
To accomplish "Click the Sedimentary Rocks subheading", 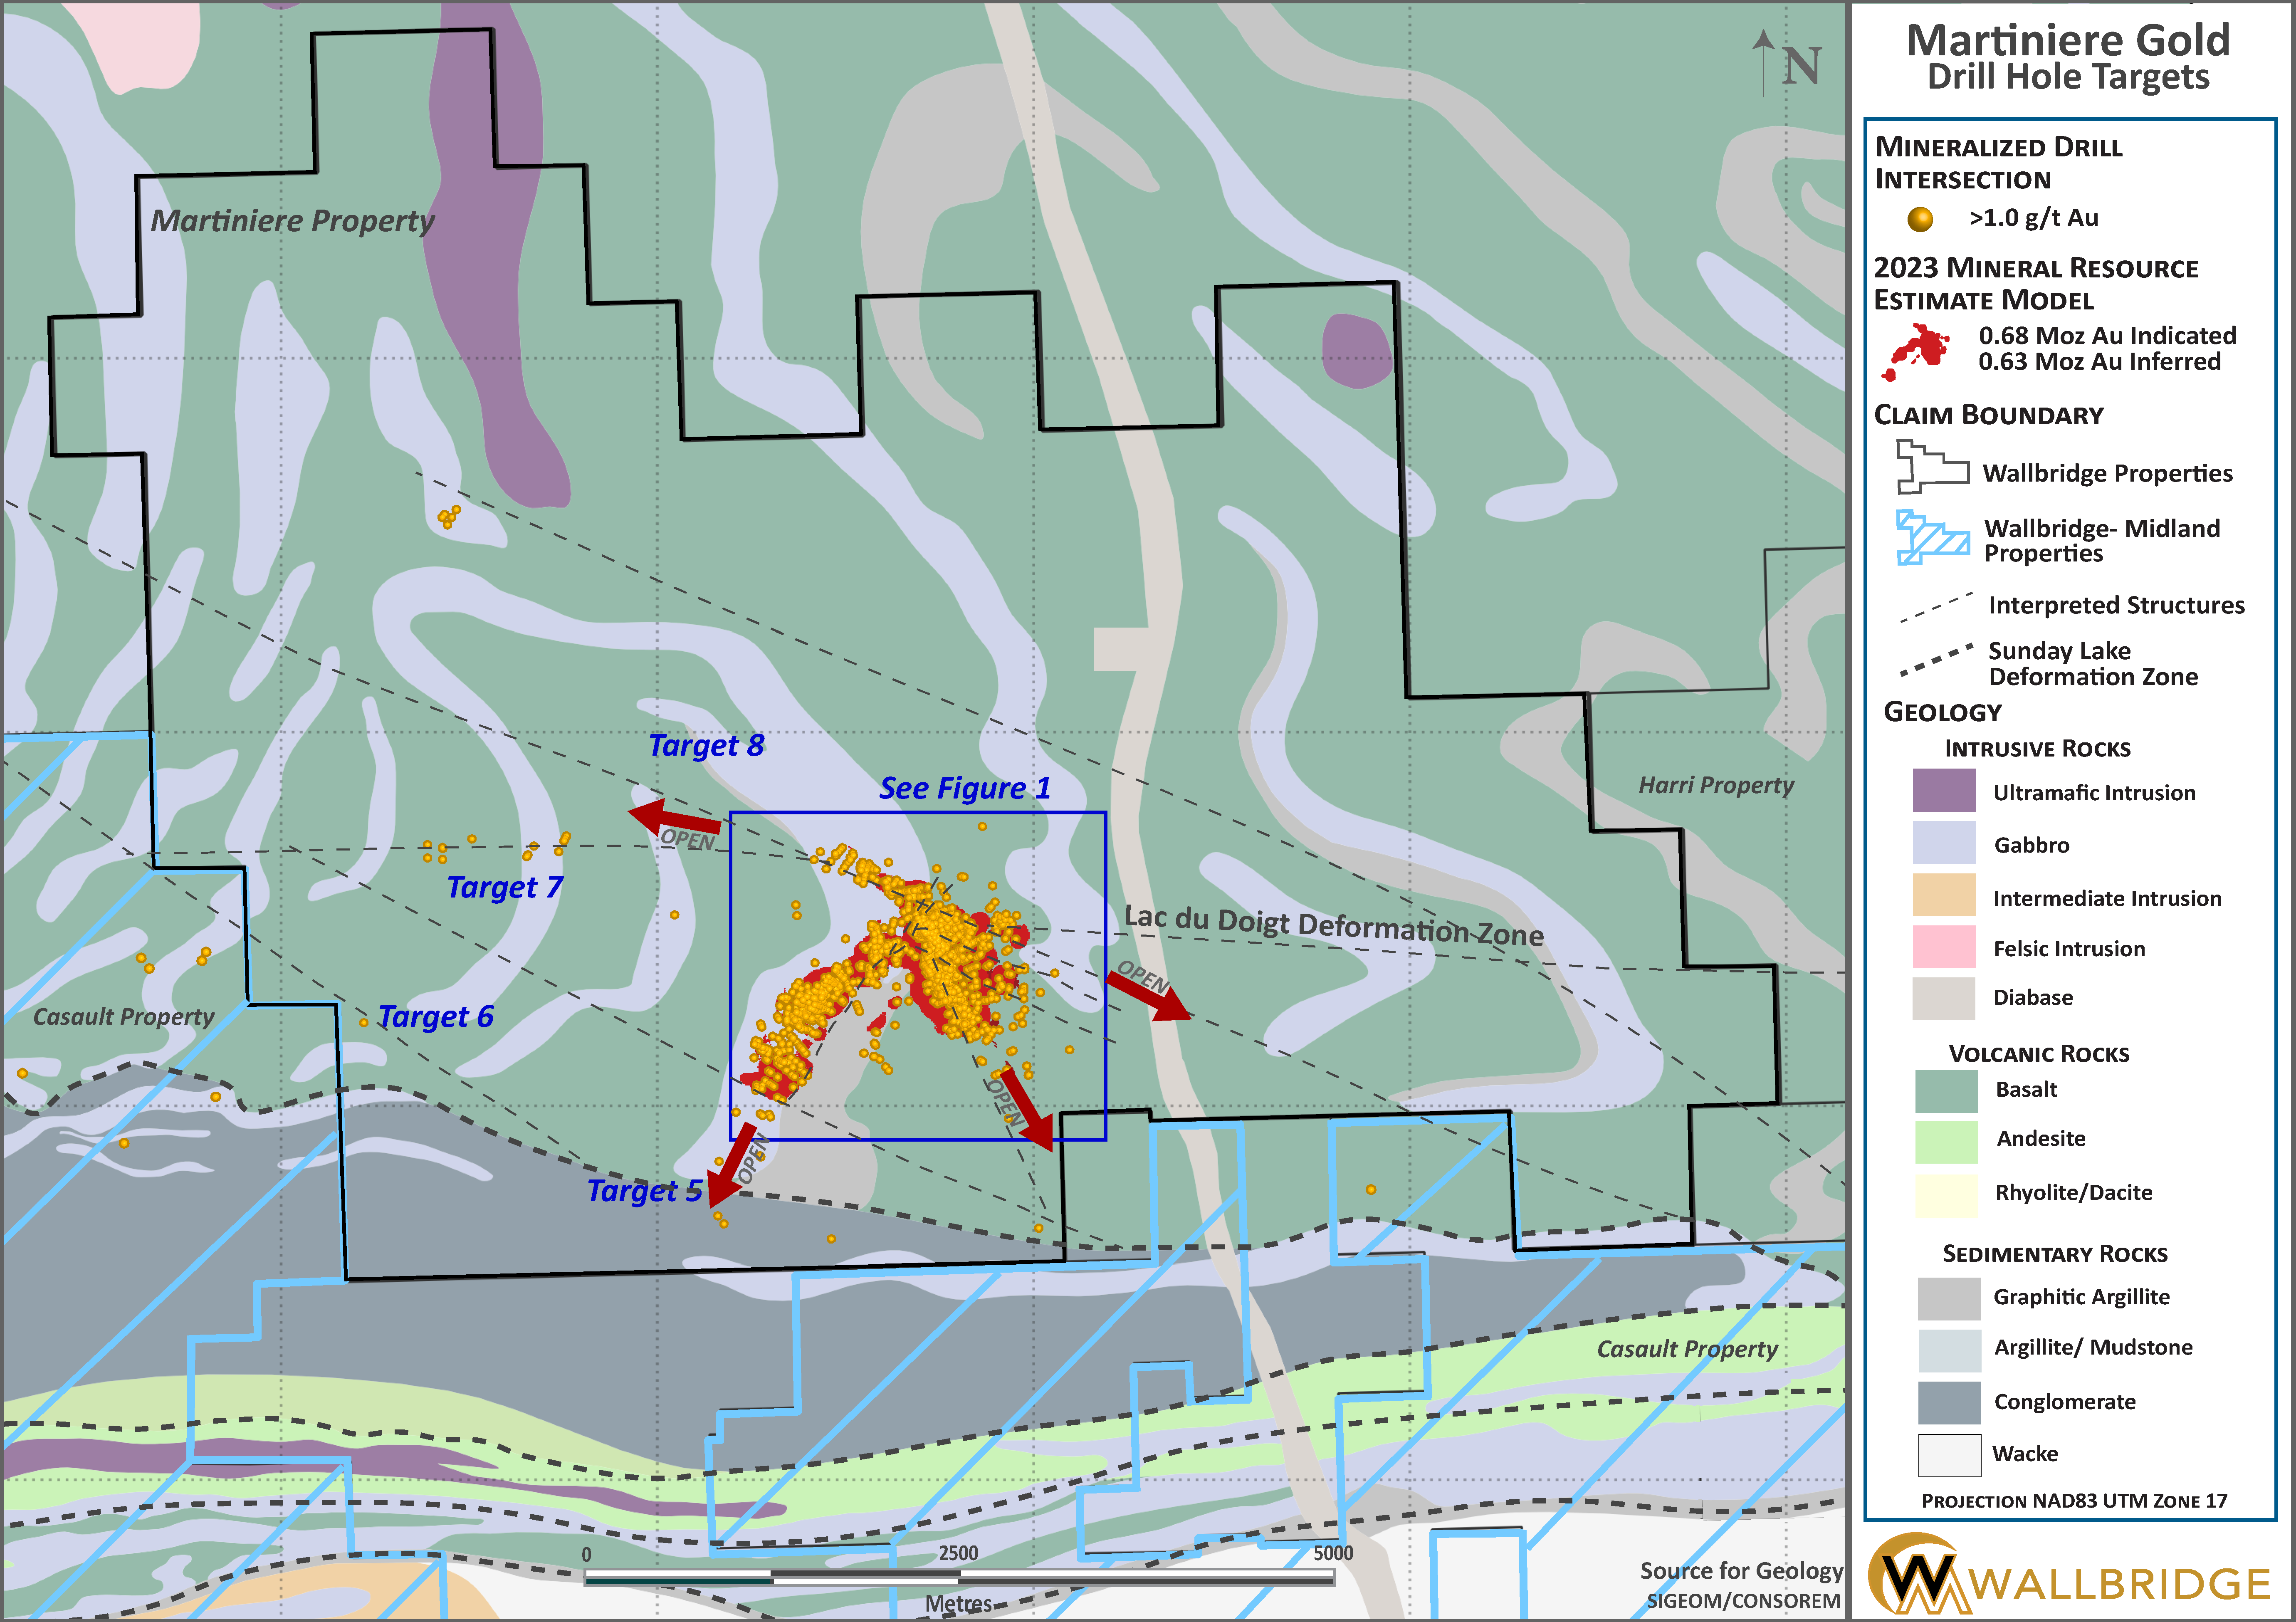I will 2054,1254.
